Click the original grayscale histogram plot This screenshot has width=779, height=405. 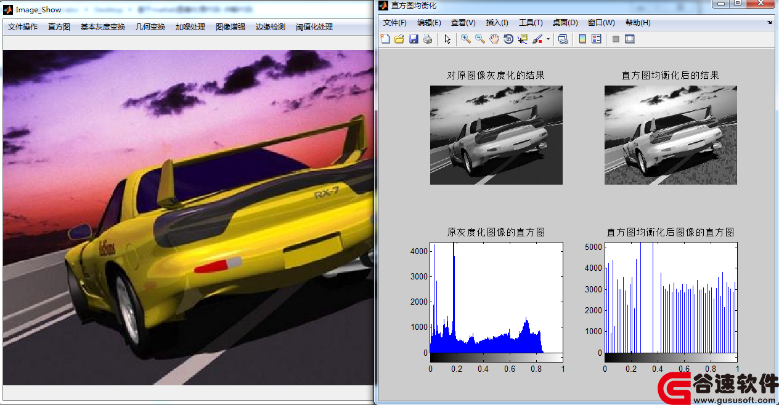[x=496, y=297]
